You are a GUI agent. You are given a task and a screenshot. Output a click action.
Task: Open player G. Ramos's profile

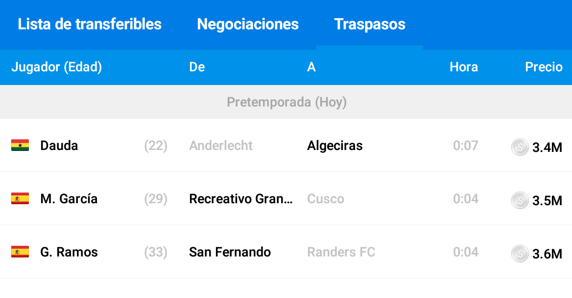coord(69,252)
